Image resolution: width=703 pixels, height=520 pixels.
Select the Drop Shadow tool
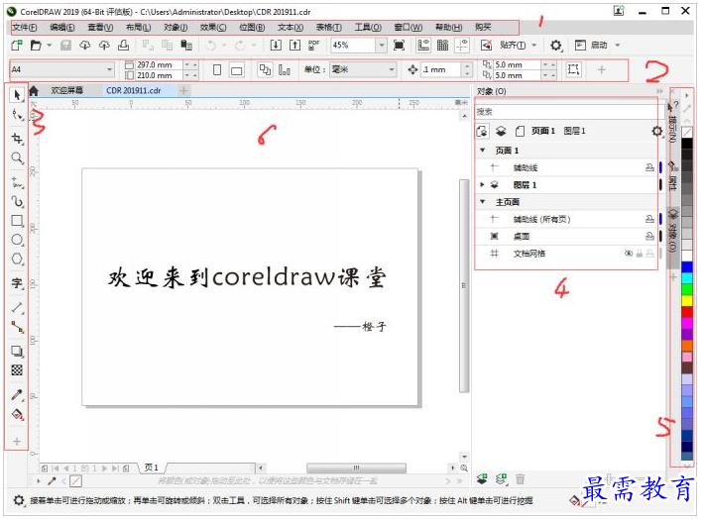[x=17, y=352]
